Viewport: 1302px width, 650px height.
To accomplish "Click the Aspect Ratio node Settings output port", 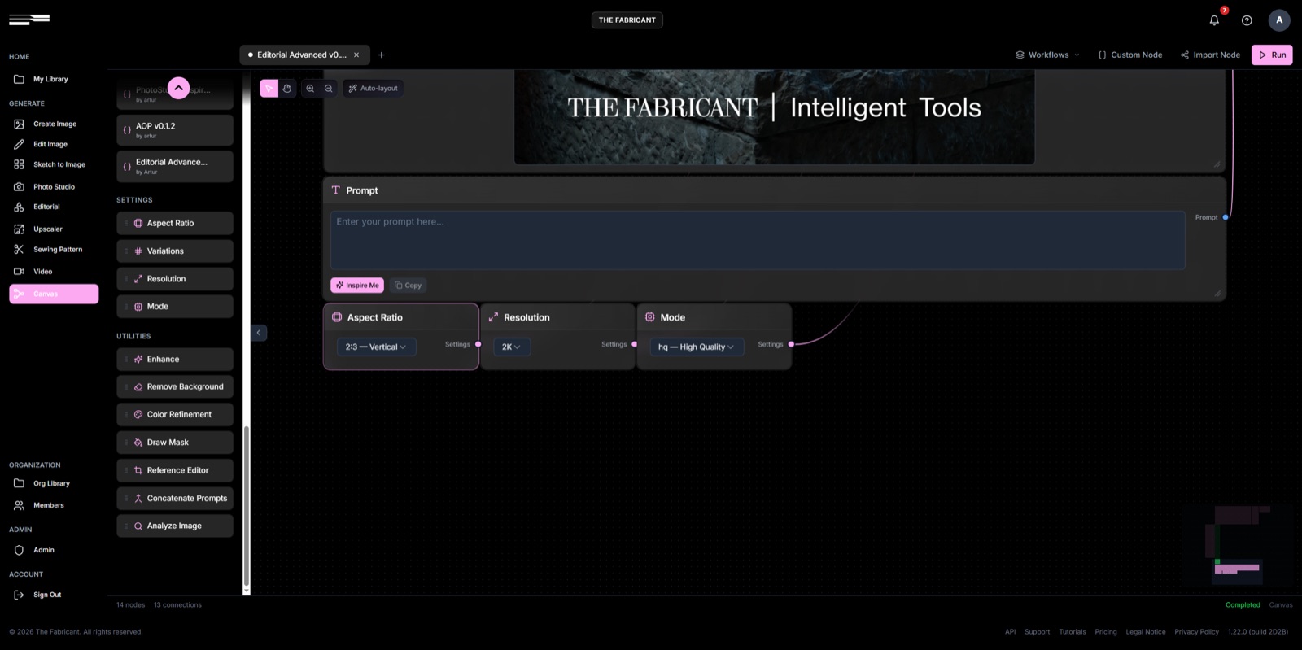I will tap(478, 345).
